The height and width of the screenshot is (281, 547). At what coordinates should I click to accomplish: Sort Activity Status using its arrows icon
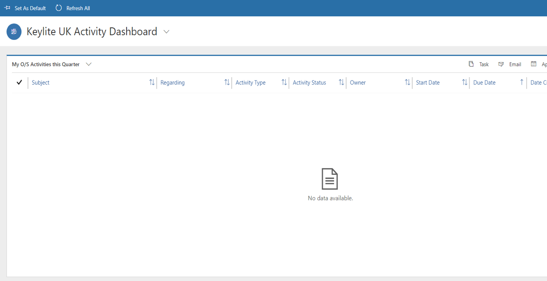341,82
